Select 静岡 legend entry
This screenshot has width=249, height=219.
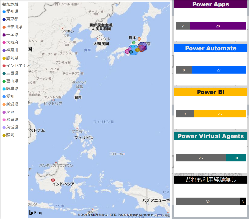[x=8, y=135]
